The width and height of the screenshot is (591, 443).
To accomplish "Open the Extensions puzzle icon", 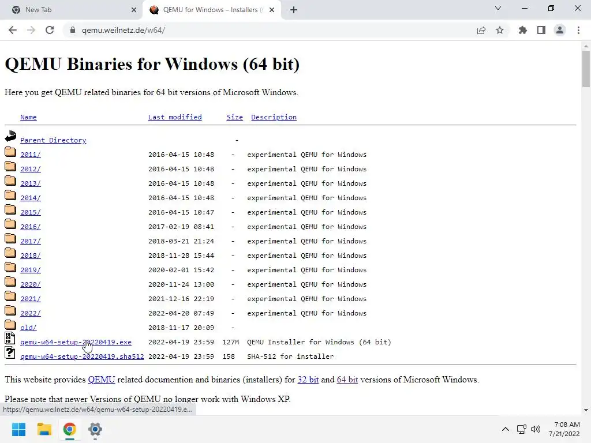I will click(523, 30).
